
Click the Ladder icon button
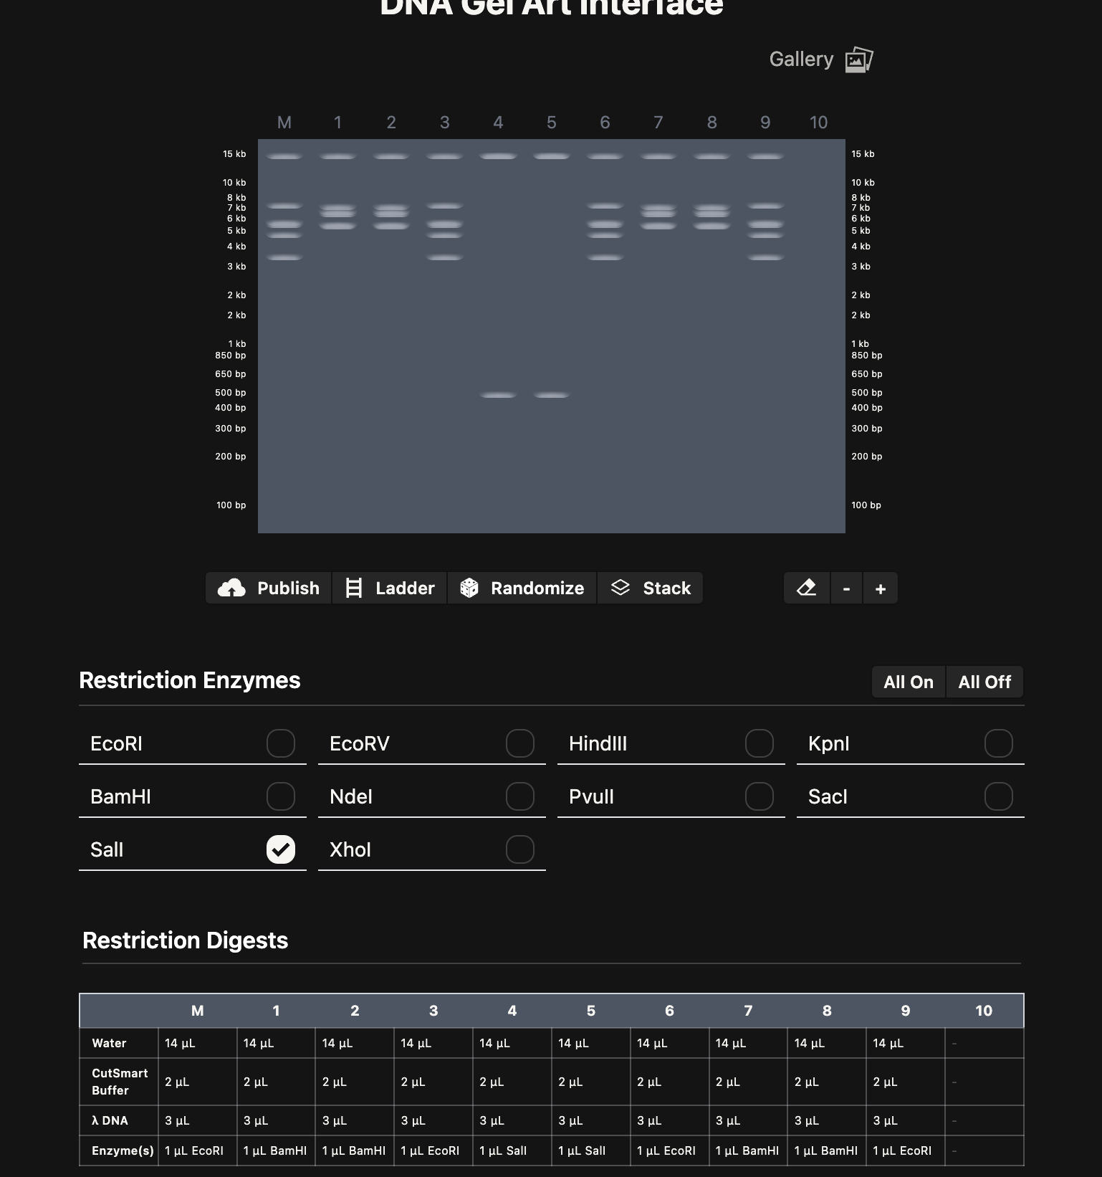354,588
